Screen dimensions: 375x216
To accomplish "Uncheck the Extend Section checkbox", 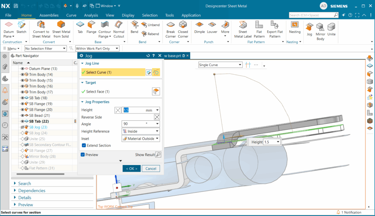I will [84, 145].
